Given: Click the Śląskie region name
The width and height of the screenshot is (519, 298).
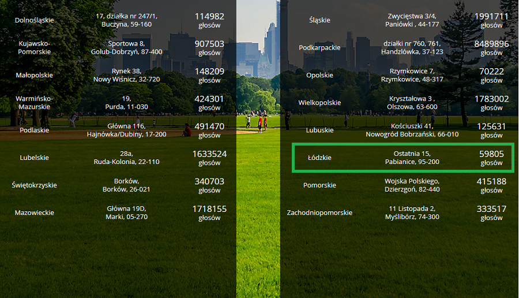Looking at the screenshot, I should pos(319,20).
